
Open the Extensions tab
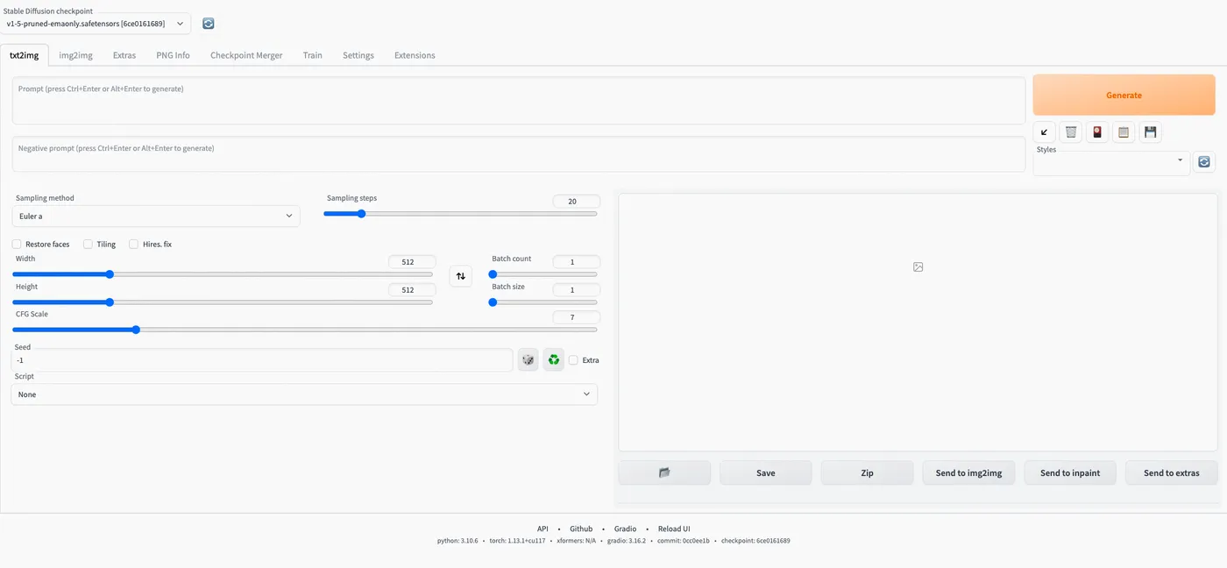(x=415, y=55)
